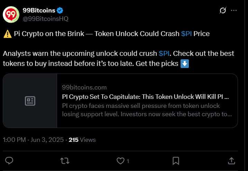
Task: Open the three-dot More options menu
Action: tap(234, 10)
